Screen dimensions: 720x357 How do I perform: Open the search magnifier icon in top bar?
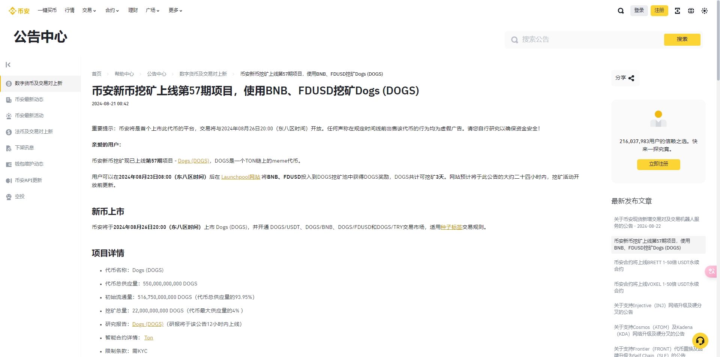point(621,11)
